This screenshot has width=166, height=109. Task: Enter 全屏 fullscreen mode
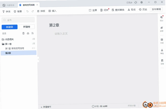[93, 10]
